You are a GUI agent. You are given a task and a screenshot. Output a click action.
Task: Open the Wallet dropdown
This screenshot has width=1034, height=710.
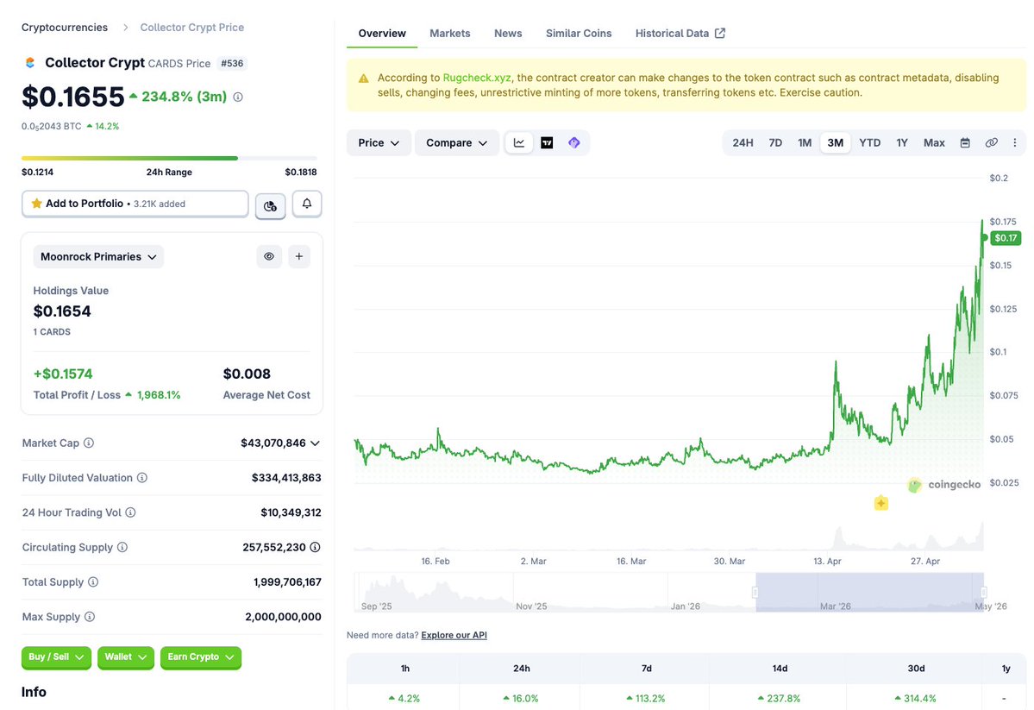tap(125, 657)
